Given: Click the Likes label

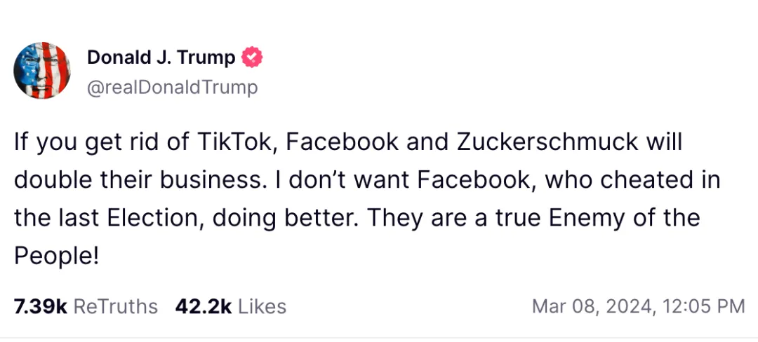Looking at the screenshot, I should pos(262,306).
